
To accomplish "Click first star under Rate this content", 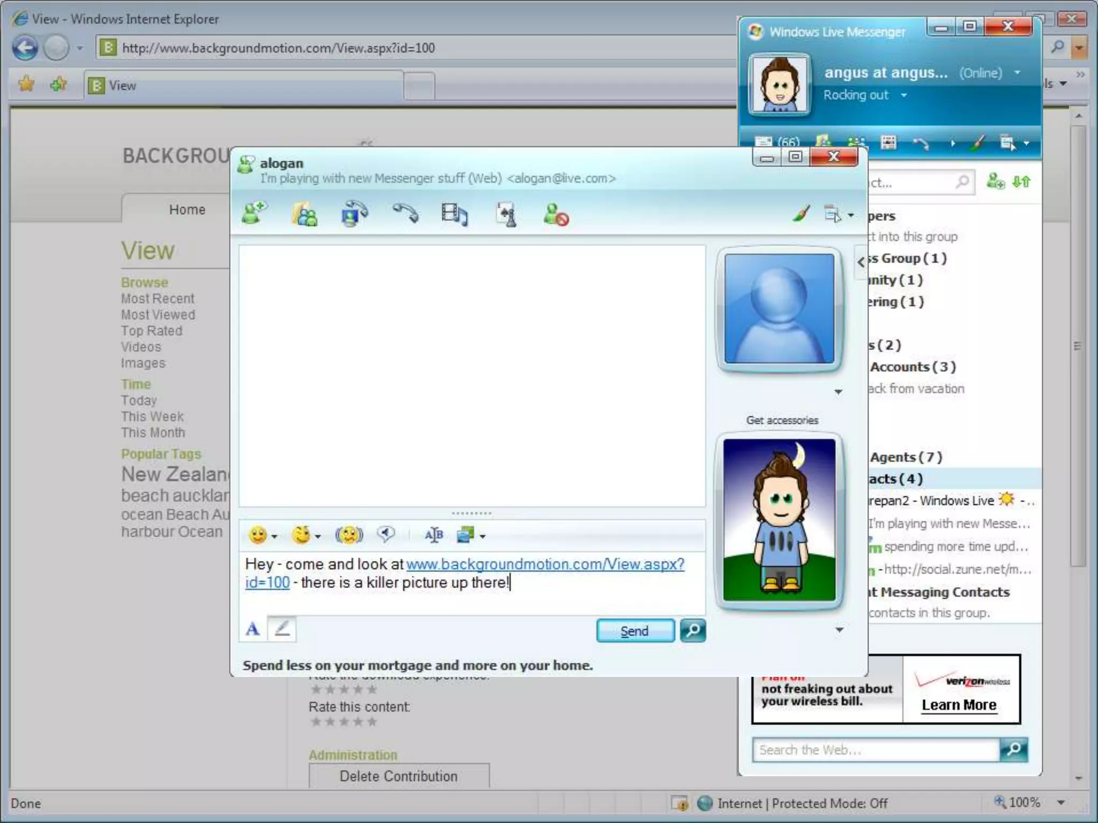I will click(x=316, y=722).
